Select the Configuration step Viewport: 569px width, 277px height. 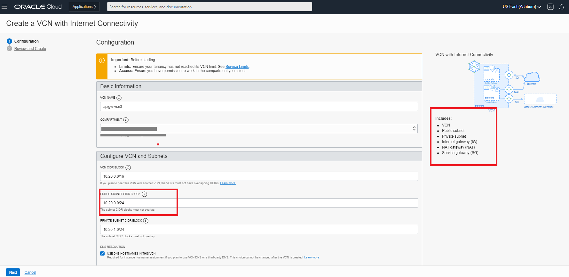26,41
